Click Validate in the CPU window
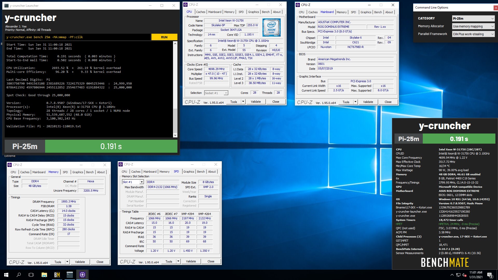This screenshot has width=498, height=280. pos(256,102)
